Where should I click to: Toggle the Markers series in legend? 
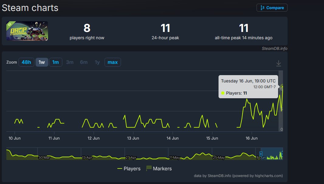pyautogui.click(x=159, y=169)
